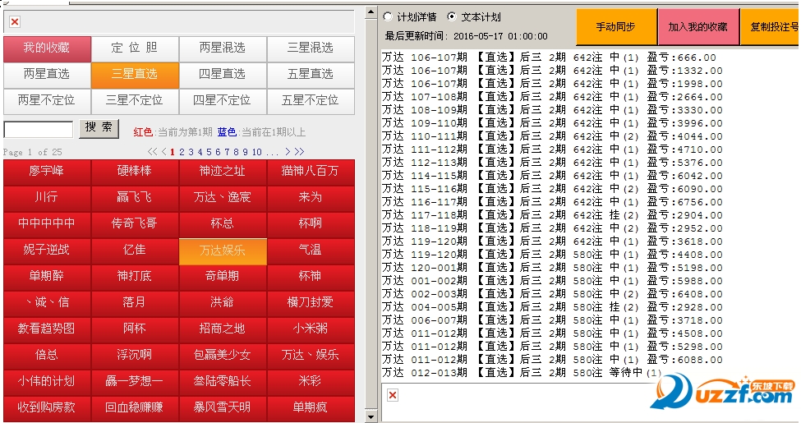Select the 中中中中中 plan button
Screen dimensions: 801x423
(47, 223)
